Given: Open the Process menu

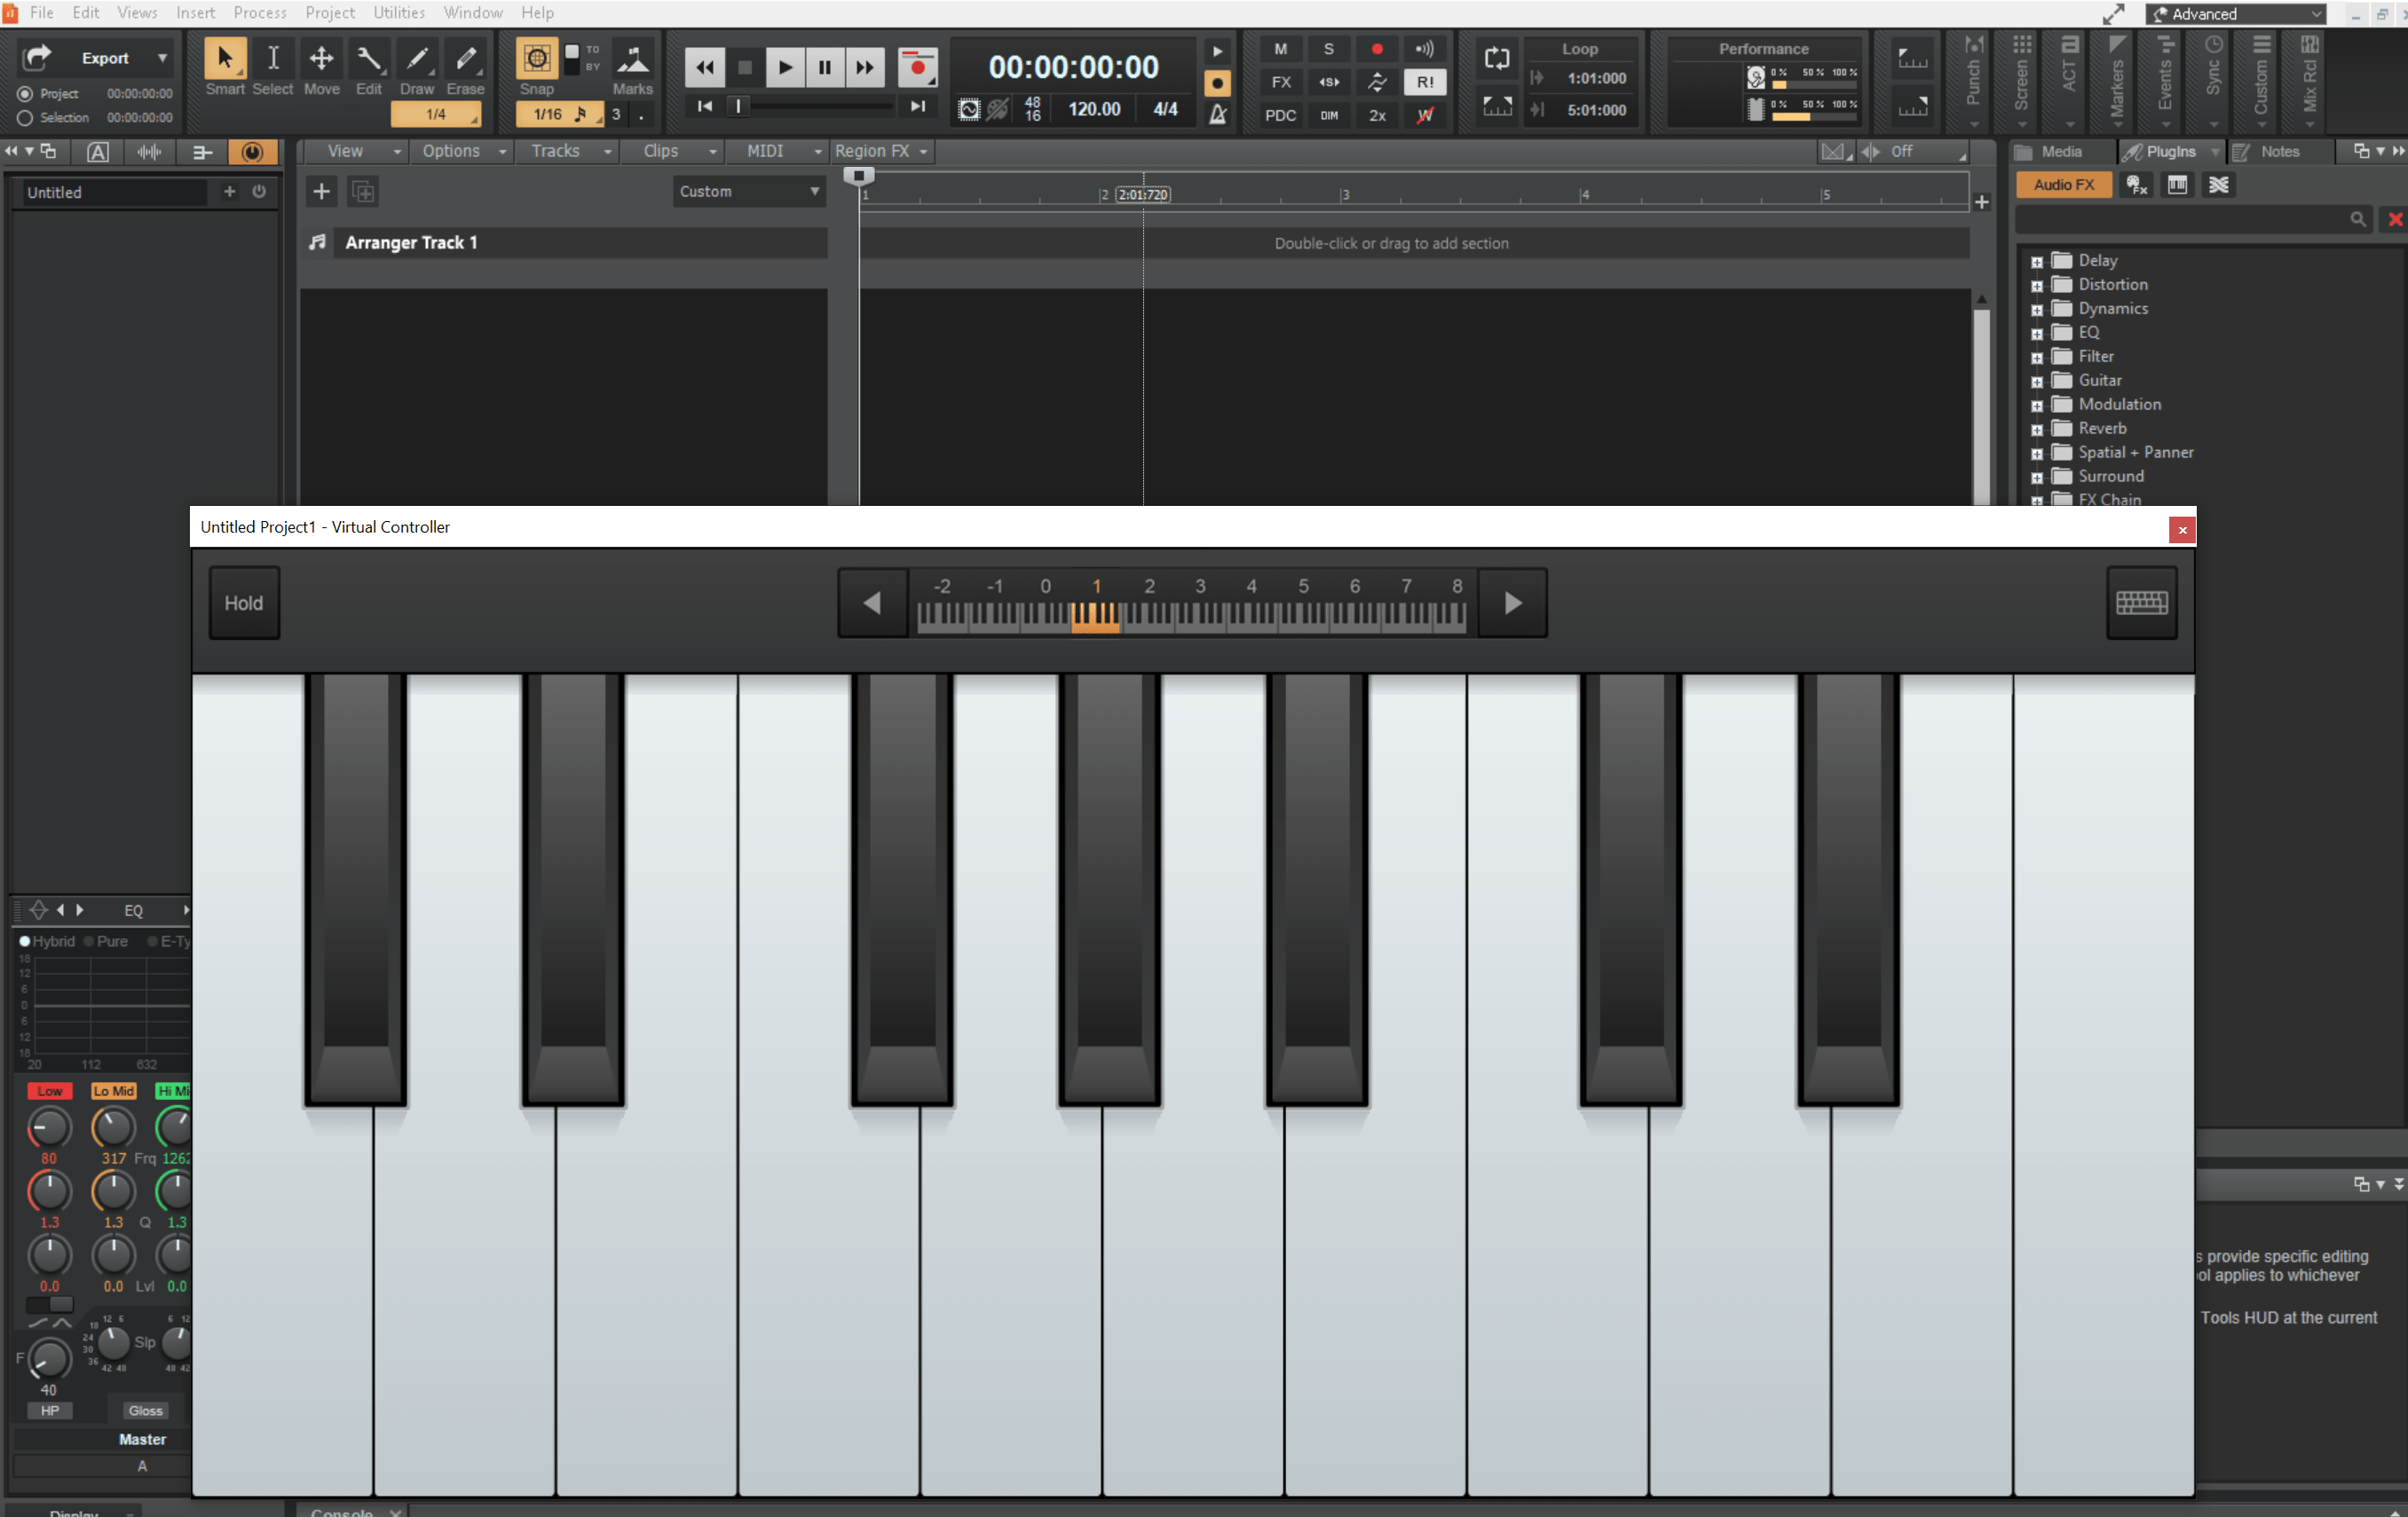Looking at the screenshot, I should [259, 12].
